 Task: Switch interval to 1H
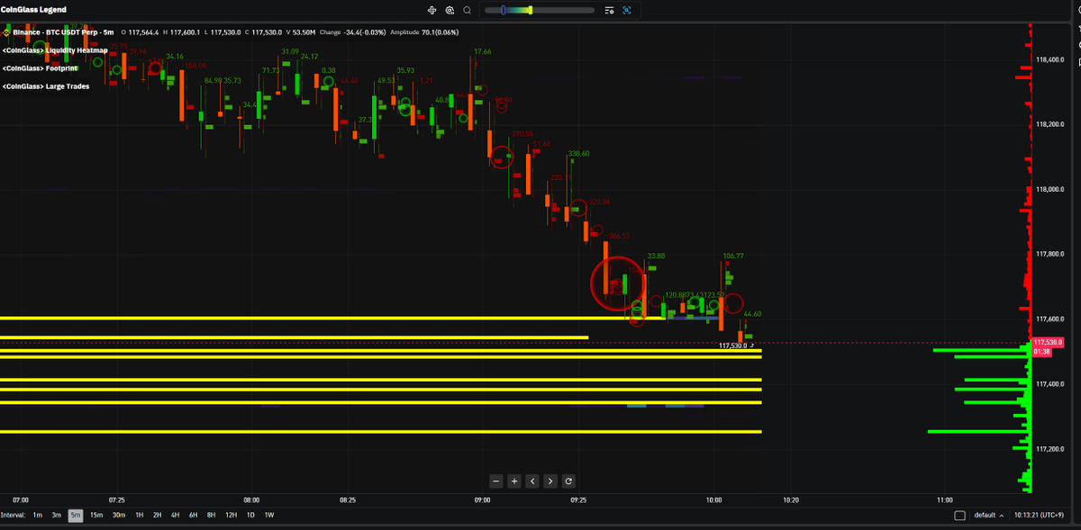click(x=140, y=515)
